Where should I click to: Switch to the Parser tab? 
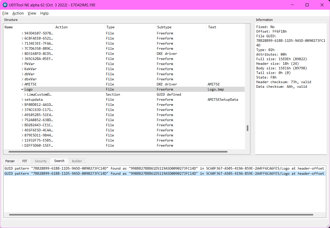(x=10, y=161)
